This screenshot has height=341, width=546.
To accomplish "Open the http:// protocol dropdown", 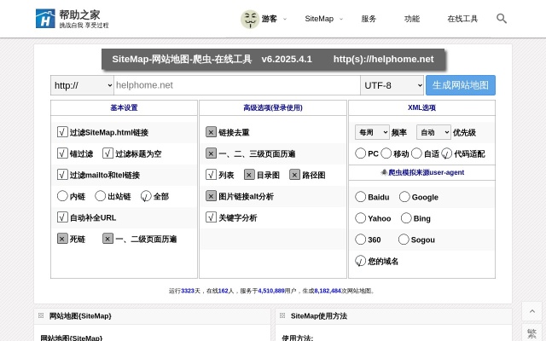I will pos(82,85).
